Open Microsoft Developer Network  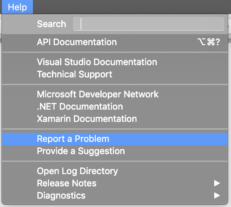click(115, 94)
